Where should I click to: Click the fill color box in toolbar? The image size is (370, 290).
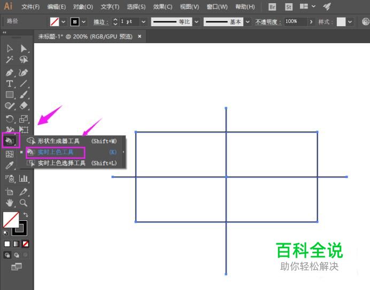coord(11,220)
